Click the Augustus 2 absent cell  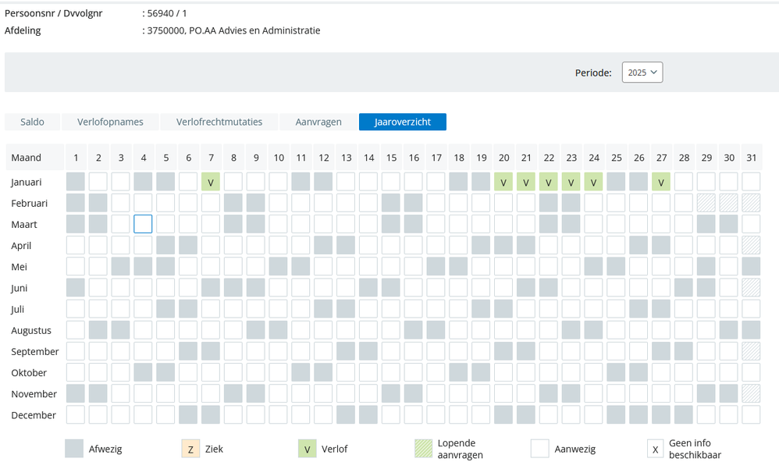pyautogui.click(x=98, y=330)
